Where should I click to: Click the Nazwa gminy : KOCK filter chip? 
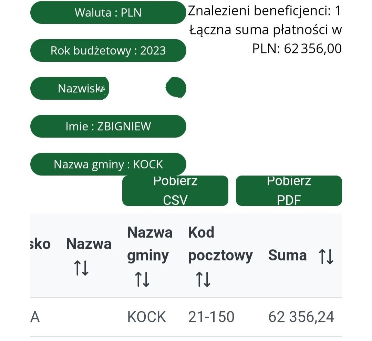pos(108,164)
